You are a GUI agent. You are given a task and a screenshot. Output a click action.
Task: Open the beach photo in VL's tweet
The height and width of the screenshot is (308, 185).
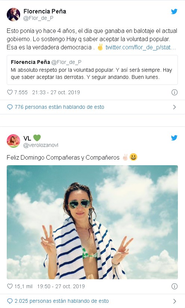coord(92,222)
